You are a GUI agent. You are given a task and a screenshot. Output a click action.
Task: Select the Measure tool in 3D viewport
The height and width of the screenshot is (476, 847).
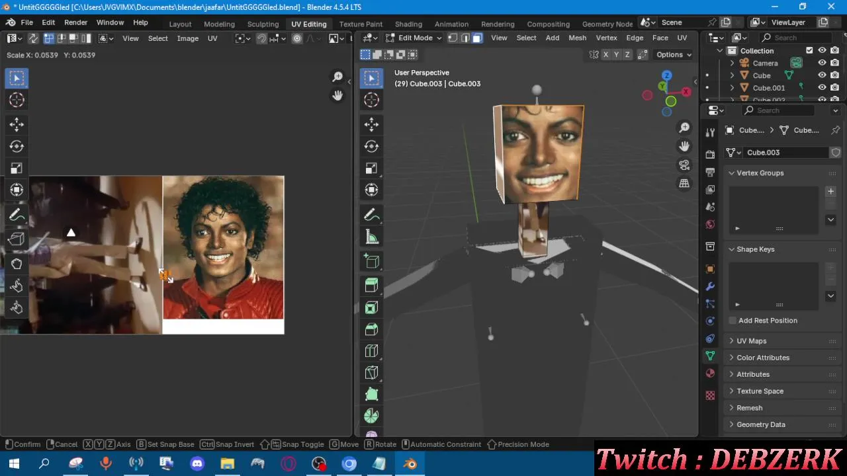[371, 237]
